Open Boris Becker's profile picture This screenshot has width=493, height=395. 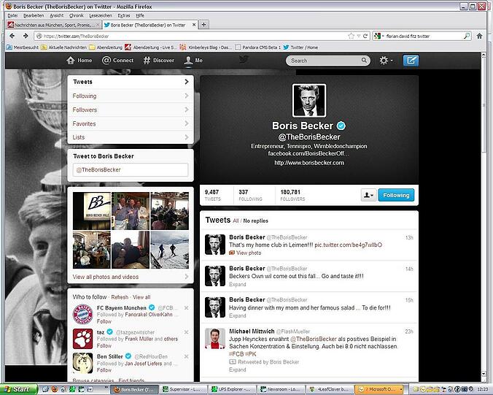pyautogui.click(x=308, y=101)
